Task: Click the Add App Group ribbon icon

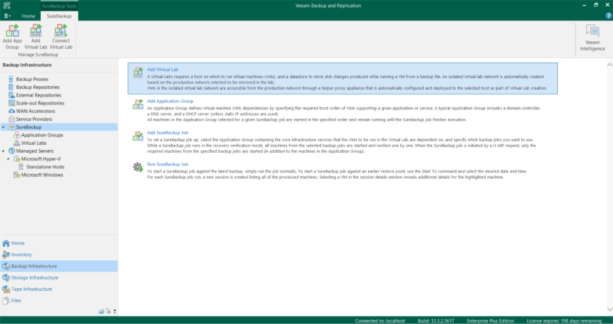Action: click(12, 31)
